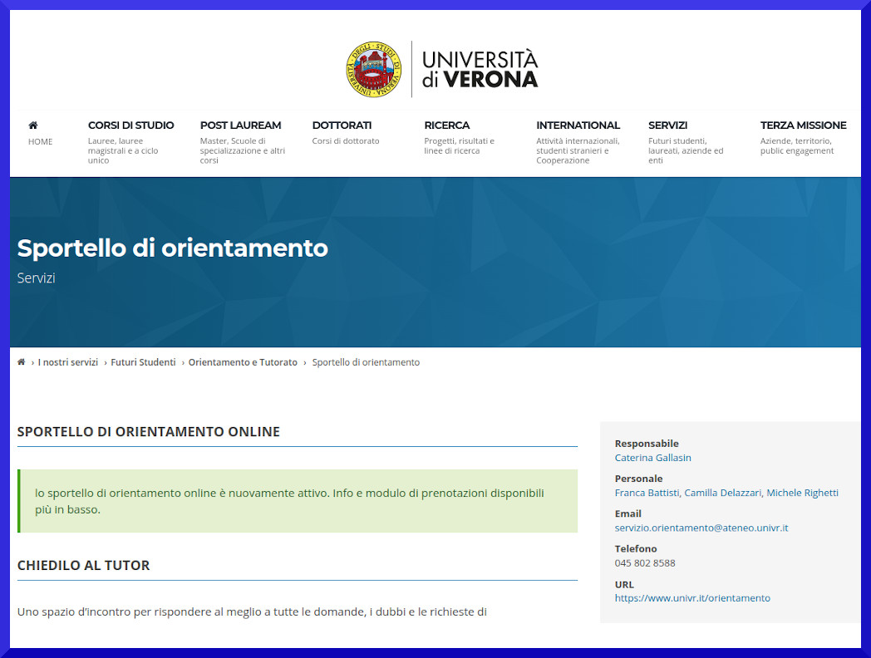This screenshot has height=658, width=871.
Task: Click the green notice about sportello online
Action: tap(298, 501)
